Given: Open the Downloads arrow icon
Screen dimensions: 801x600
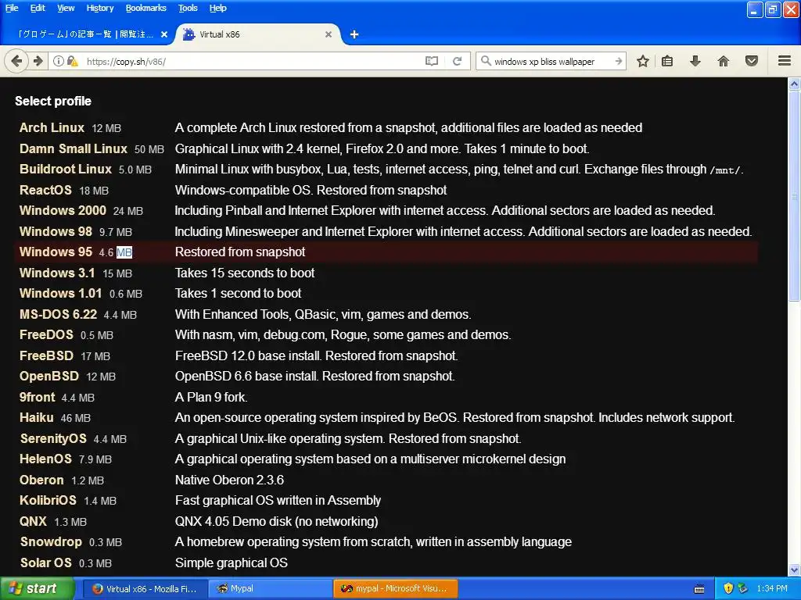Looking at the screenshot, I should 695,61.
